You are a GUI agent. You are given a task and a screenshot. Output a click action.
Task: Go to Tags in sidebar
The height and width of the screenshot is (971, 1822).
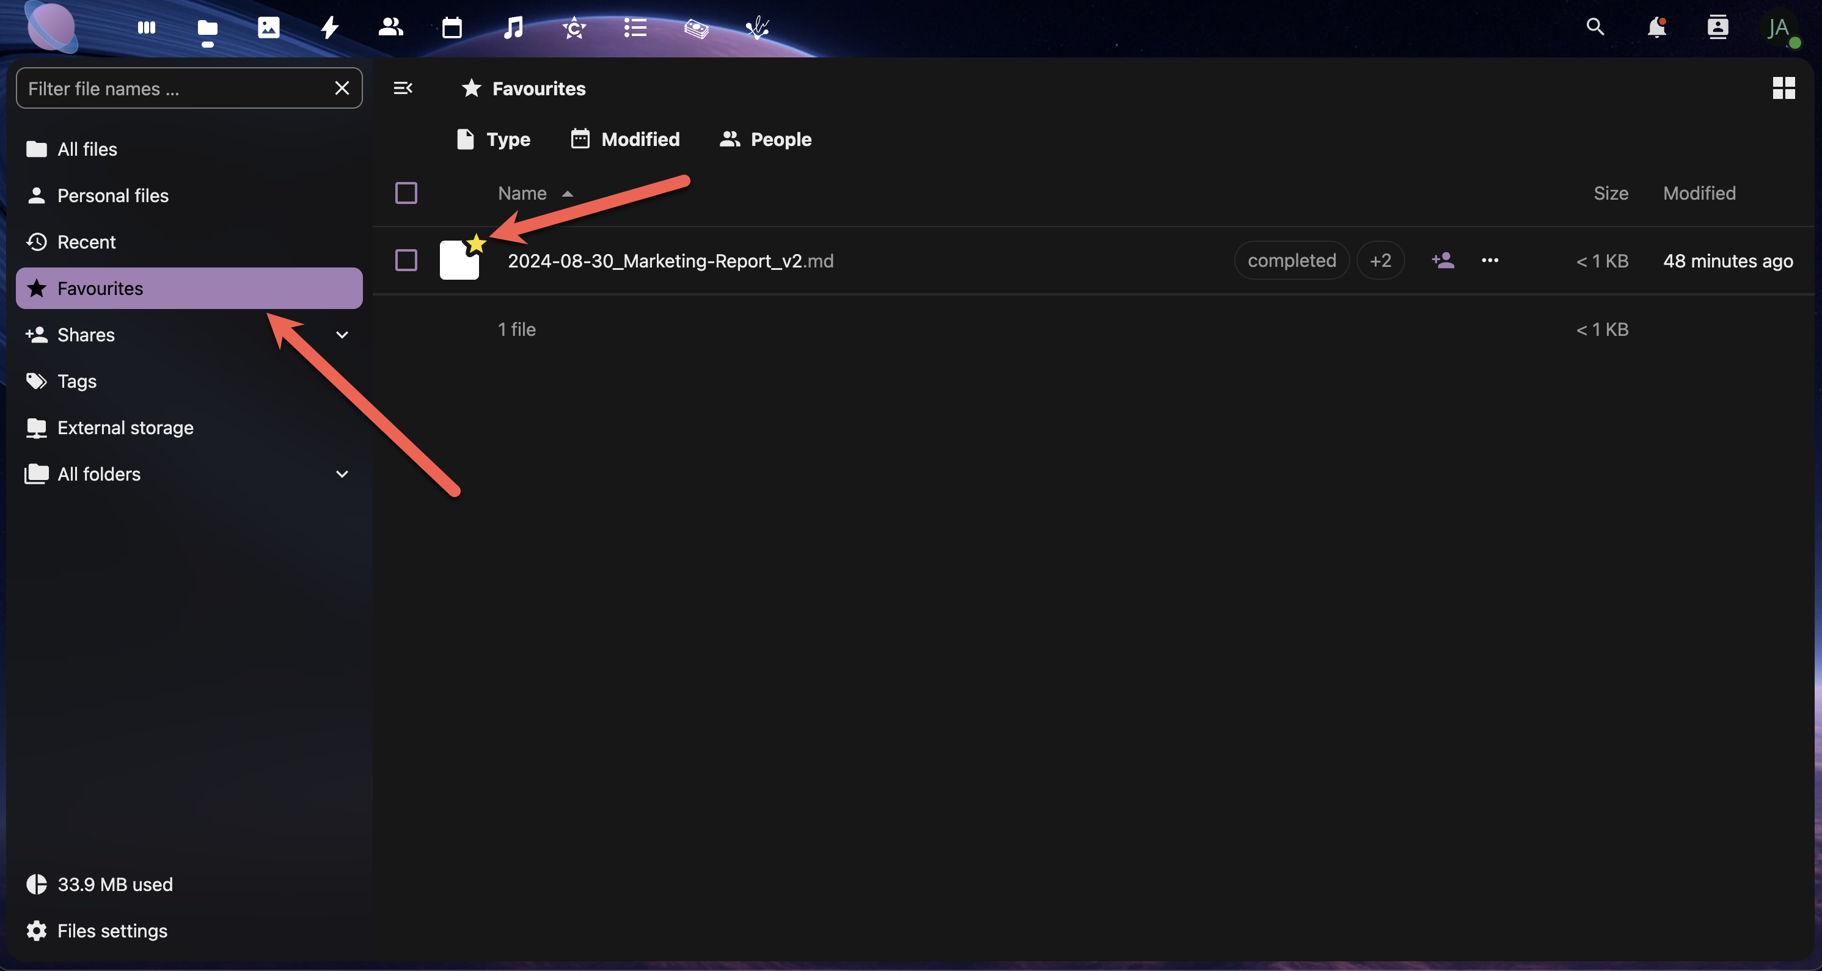[76, 382]
